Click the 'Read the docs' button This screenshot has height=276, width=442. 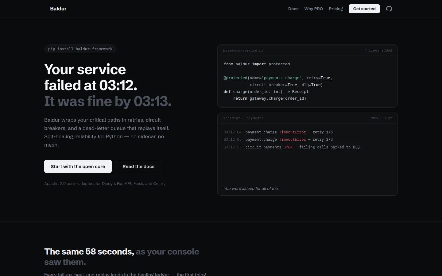pyautogui.click(x=138, y=166)
